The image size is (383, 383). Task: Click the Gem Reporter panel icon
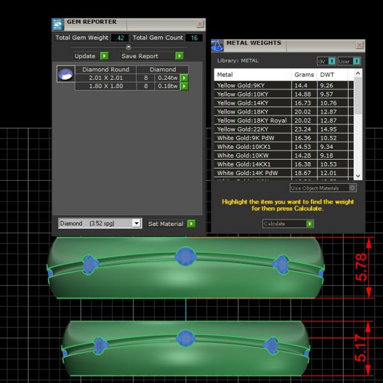(x=58, y=24)
